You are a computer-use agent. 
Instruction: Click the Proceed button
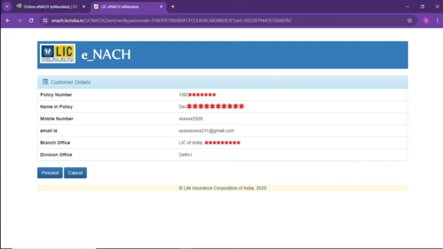(x=50, y=173)
